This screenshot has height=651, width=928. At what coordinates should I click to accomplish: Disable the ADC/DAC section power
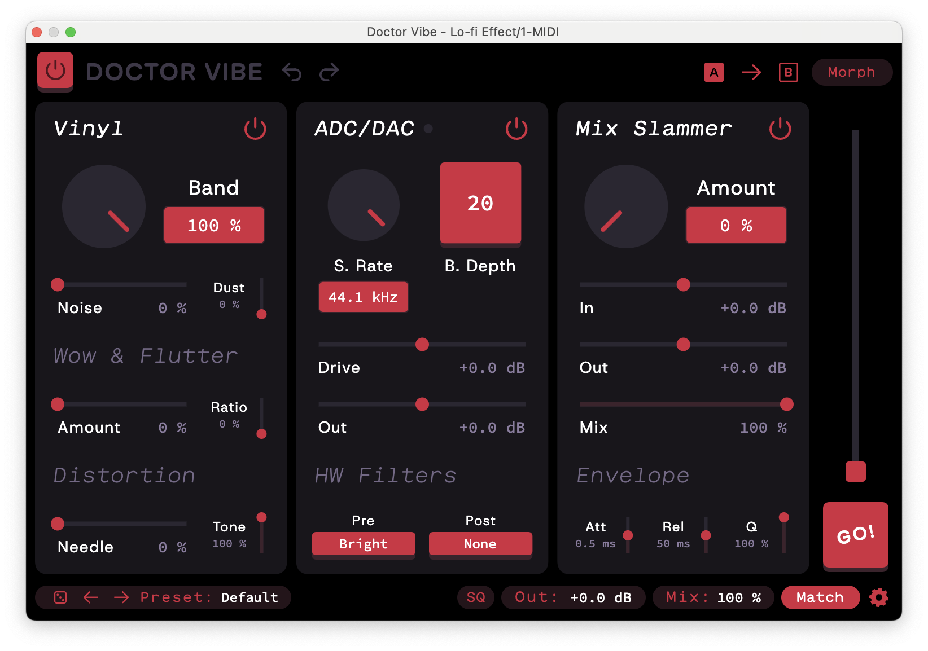click(x=516, y=129)
